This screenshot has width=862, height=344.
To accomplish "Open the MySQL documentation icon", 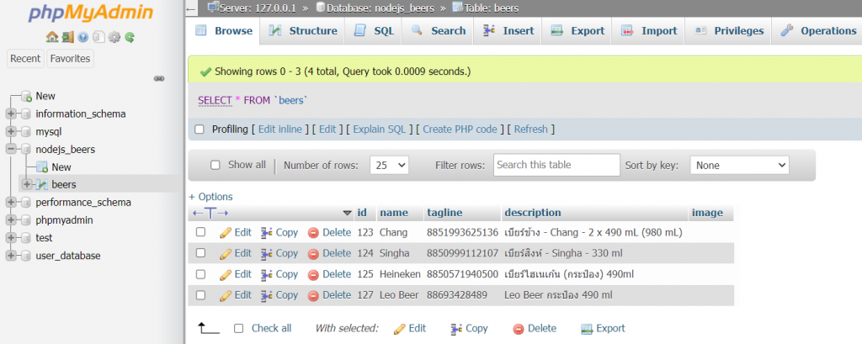I will (98, 37).
